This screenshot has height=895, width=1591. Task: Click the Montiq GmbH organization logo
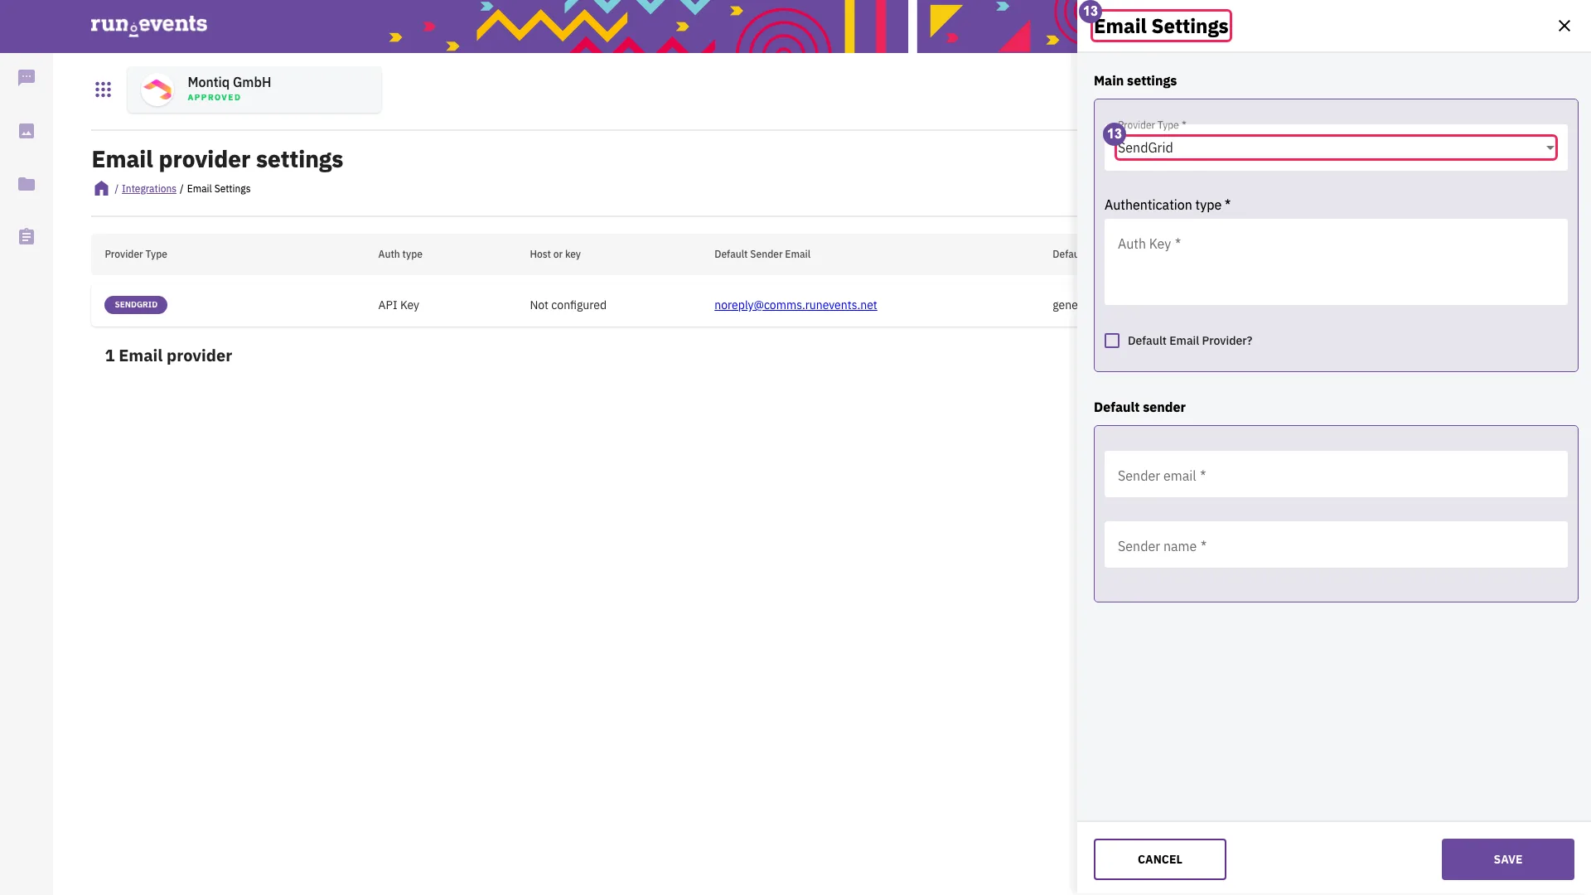157,89
